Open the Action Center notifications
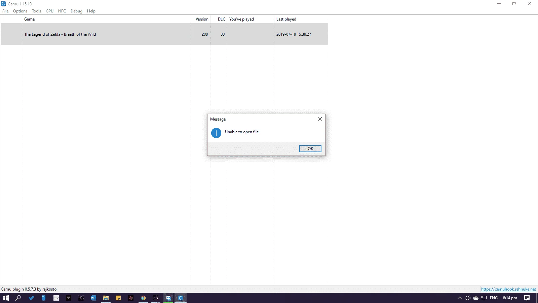Screen dimensions: 538x303 click(x=527, y=298)
